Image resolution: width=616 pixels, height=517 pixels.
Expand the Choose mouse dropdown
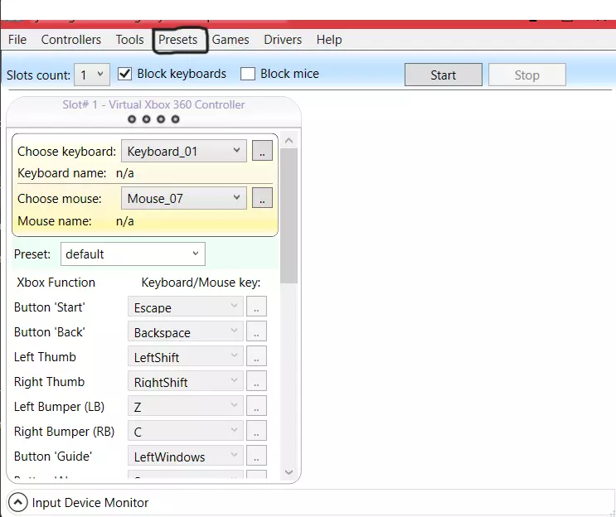184,198
